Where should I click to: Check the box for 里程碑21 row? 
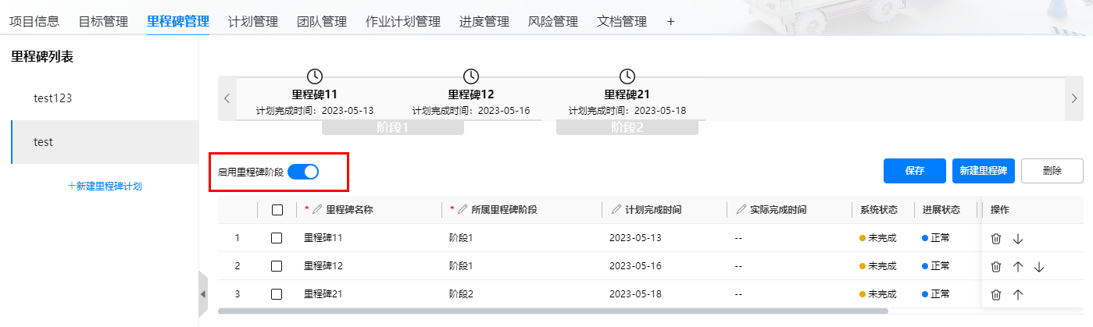coord(277,294)
